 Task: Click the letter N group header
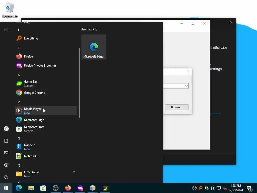coord(19,138)
